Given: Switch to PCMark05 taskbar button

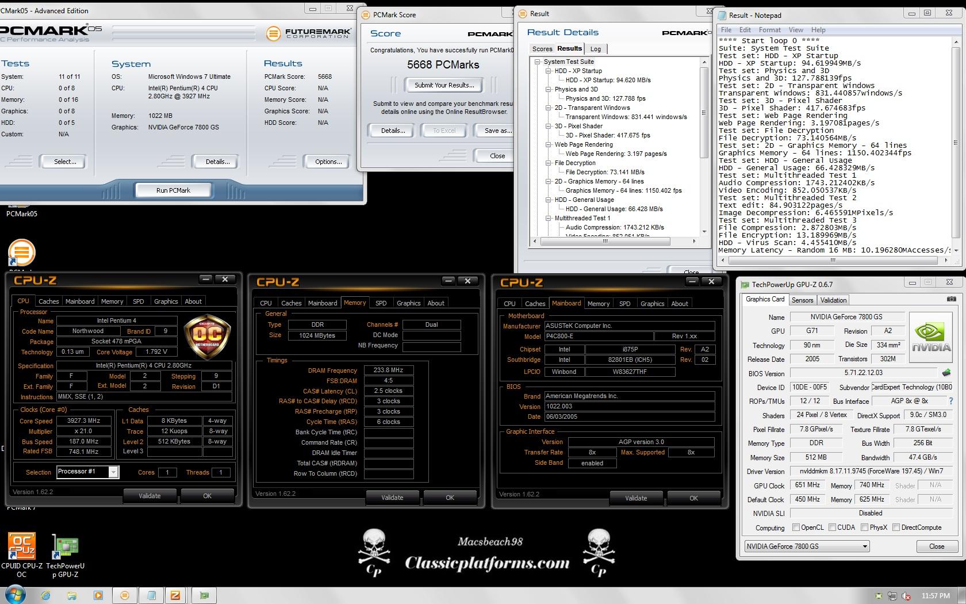Looking at the screenshot, I should (x=125, y=595).
